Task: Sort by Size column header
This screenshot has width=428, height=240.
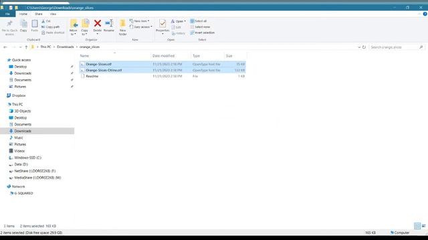Action: tap(235, 56)
